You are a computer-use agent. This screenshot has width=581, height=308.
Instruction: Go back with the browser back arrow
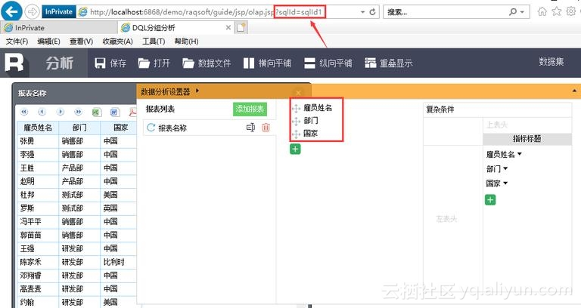click(x=11, y=12)
